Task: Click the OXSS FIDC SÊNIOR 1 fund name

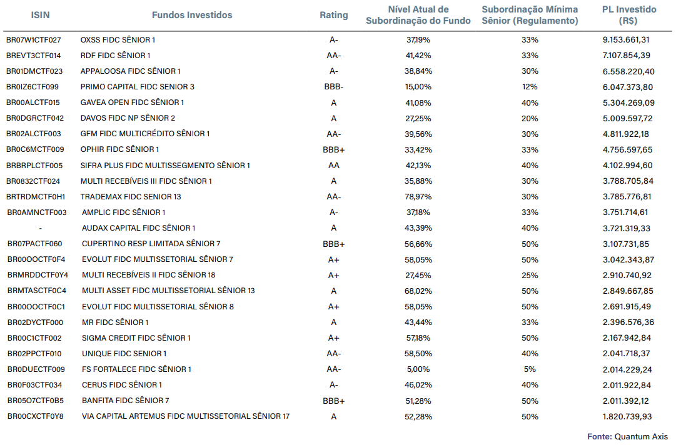Action: (118, 40)
